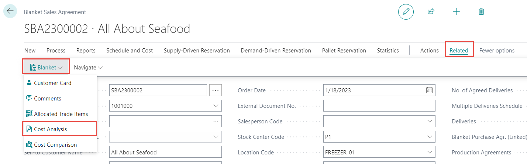Image resolution: width=527 pixels, height=164 pixels.
Task: Click the plus new record icon
Action: coord(457,11)
